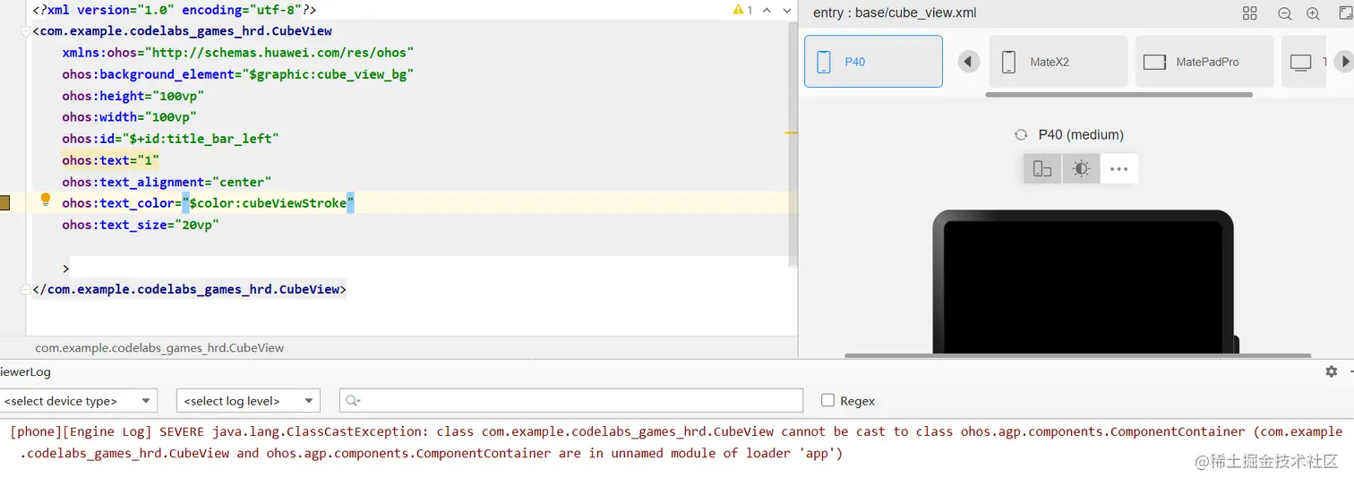Image resolution: width=1354 pixels, height=486 pixels.
Task: Select the P40 device profile
Action: [x=873, y=62]
